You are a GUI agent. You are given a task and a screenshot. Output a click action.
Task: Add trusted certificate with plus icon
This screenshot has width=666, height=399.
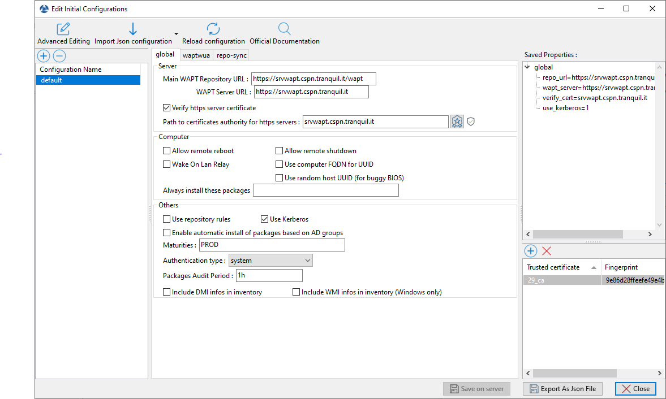click(531, 251)
